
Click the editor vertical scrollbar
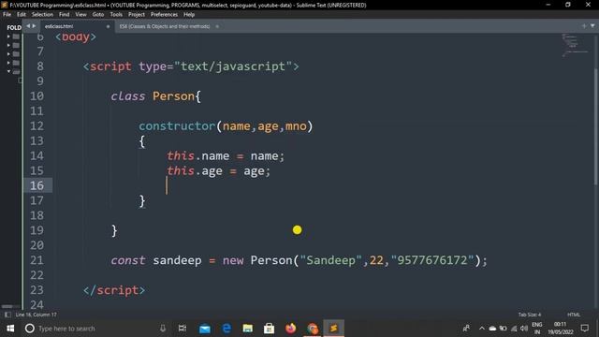[x=596, y=126]
